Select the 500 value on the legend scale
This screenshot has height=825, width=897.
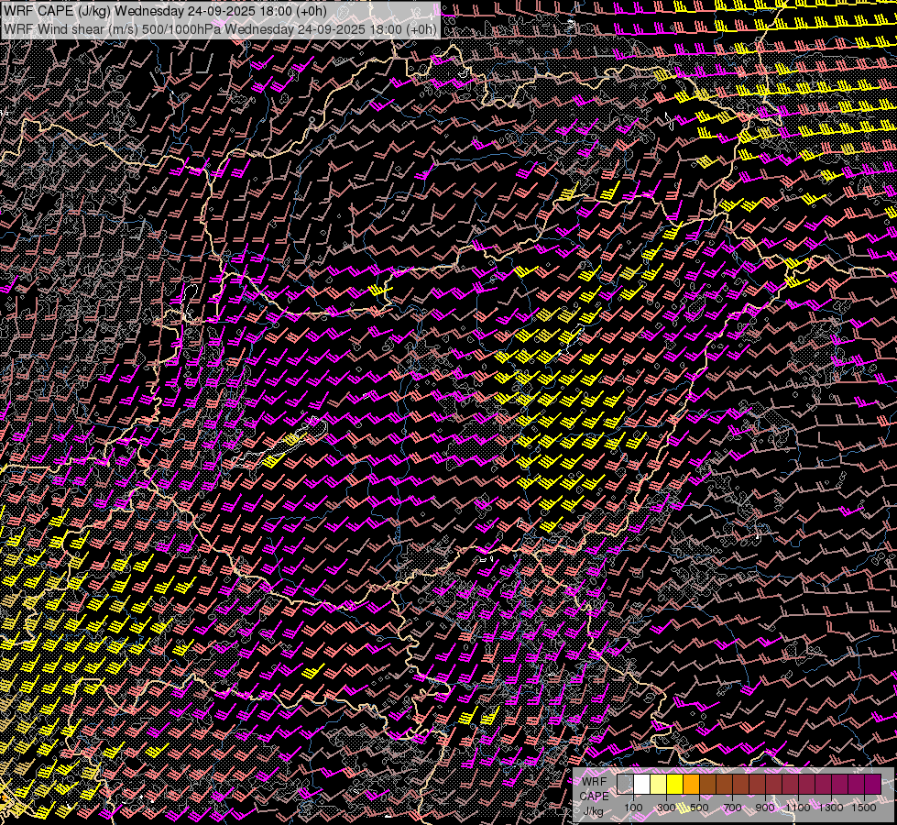pyautogui.click(x=699, y=808)
